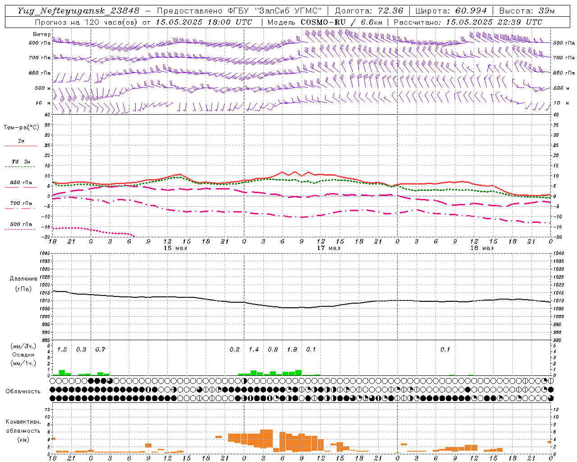Click the 0.3 precipitation total value
Screen dimensions: 577x462
(81, 349)
